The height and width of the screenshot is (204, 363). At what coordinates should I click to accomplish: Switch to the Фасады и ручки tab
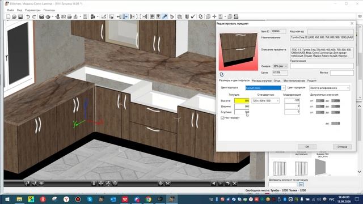click(261, 80)
